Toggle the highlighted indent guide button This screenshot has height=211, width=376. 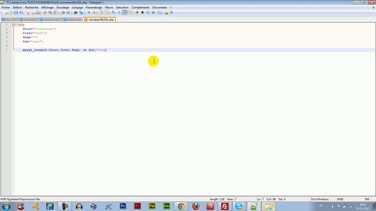[x=125, y=13]
